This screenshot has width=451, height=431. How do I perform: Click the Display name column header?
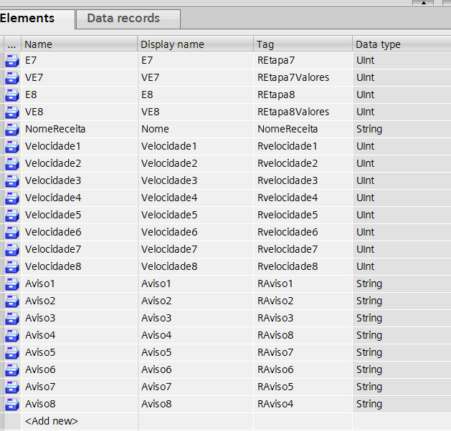coord(195,44)
